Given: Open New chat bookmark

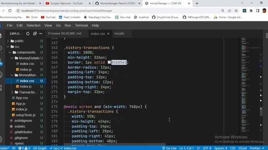Looking at the screenshot, I should (123, 17).
